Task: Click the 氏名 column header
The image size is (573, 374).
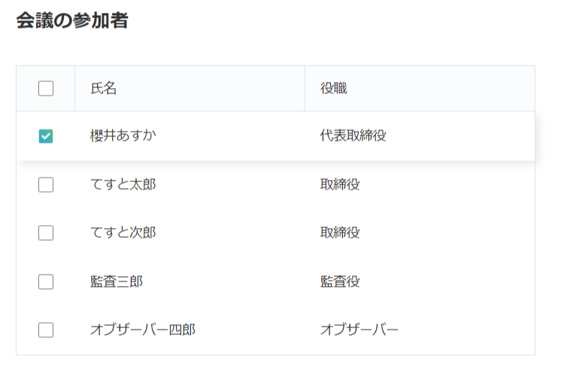Action: pos(104,89)
